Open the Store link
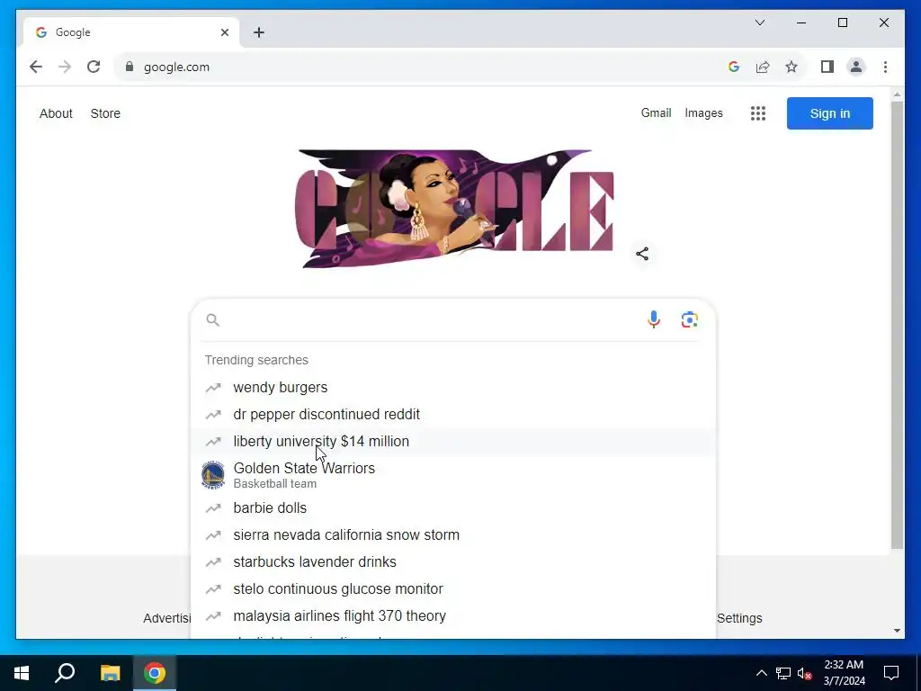Viewport: 921px width, 691px height. pyautogui.click(x=105, y=113)
